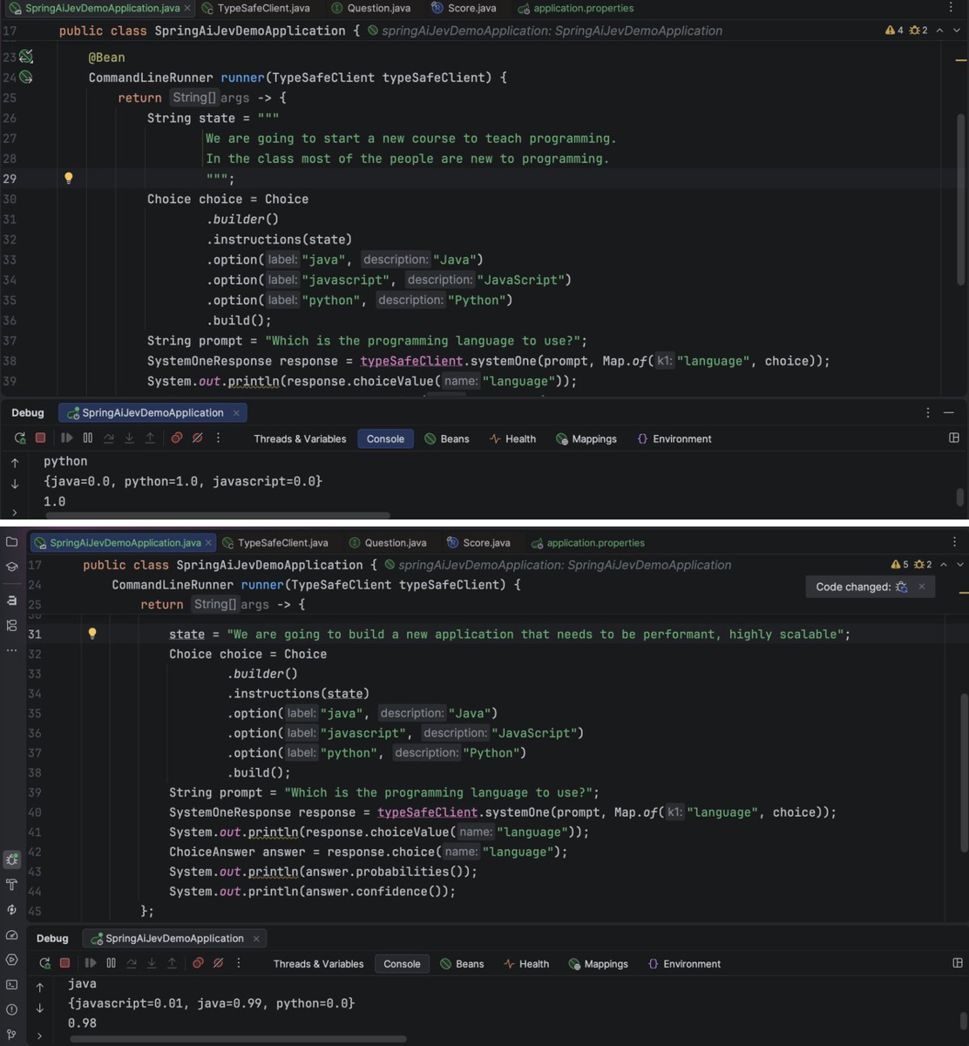Screen dimensions: 969x1046
Task: Toggle Mute Breakpoints in the python-output debug toolbar
Action: pyautogui.click(x=198, y=438)
